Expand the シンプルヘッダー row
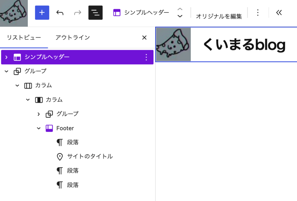297x201 pixels. coord(6,57)
